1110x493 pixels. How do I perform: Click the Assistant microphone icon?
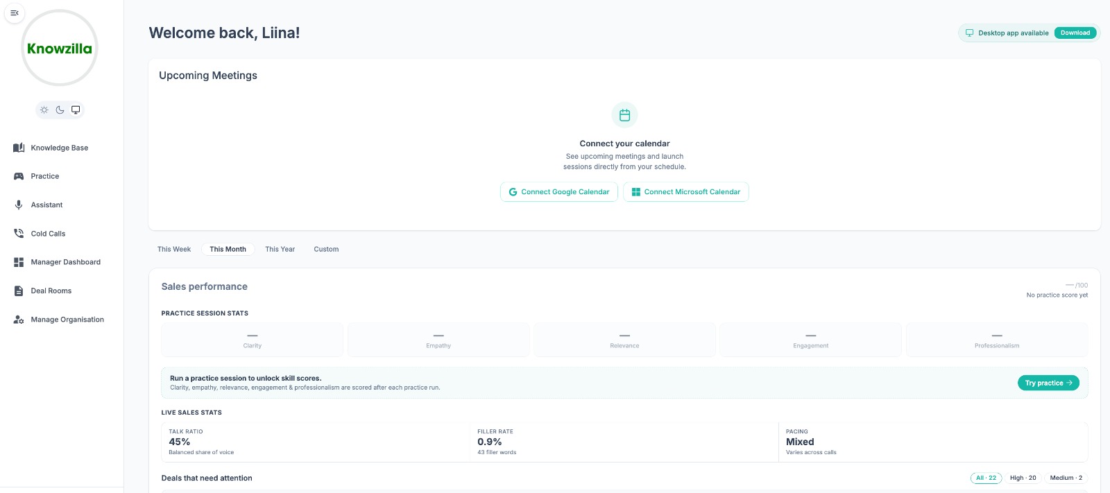click(x=19, y=205)
